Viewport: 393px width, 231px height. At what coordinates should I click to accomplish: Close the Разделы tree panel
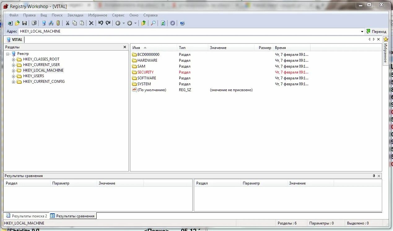(125, 47)
